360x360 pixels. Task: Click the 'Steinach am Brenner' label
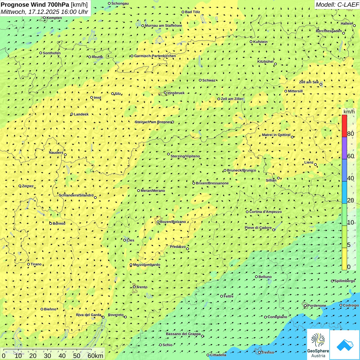coord(153,122)
